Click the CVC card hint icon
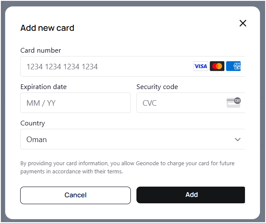The height and width of the screenshot is (223, 266). tap(234, 102)
